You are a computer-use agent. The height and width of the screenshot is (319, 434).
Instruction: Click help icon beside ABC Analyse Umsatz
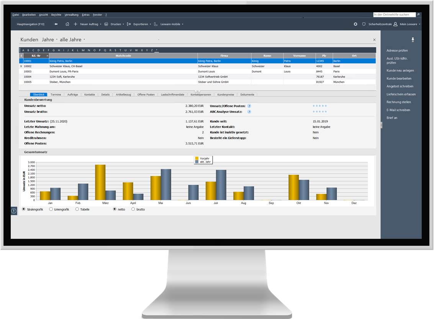coord(249,112)
